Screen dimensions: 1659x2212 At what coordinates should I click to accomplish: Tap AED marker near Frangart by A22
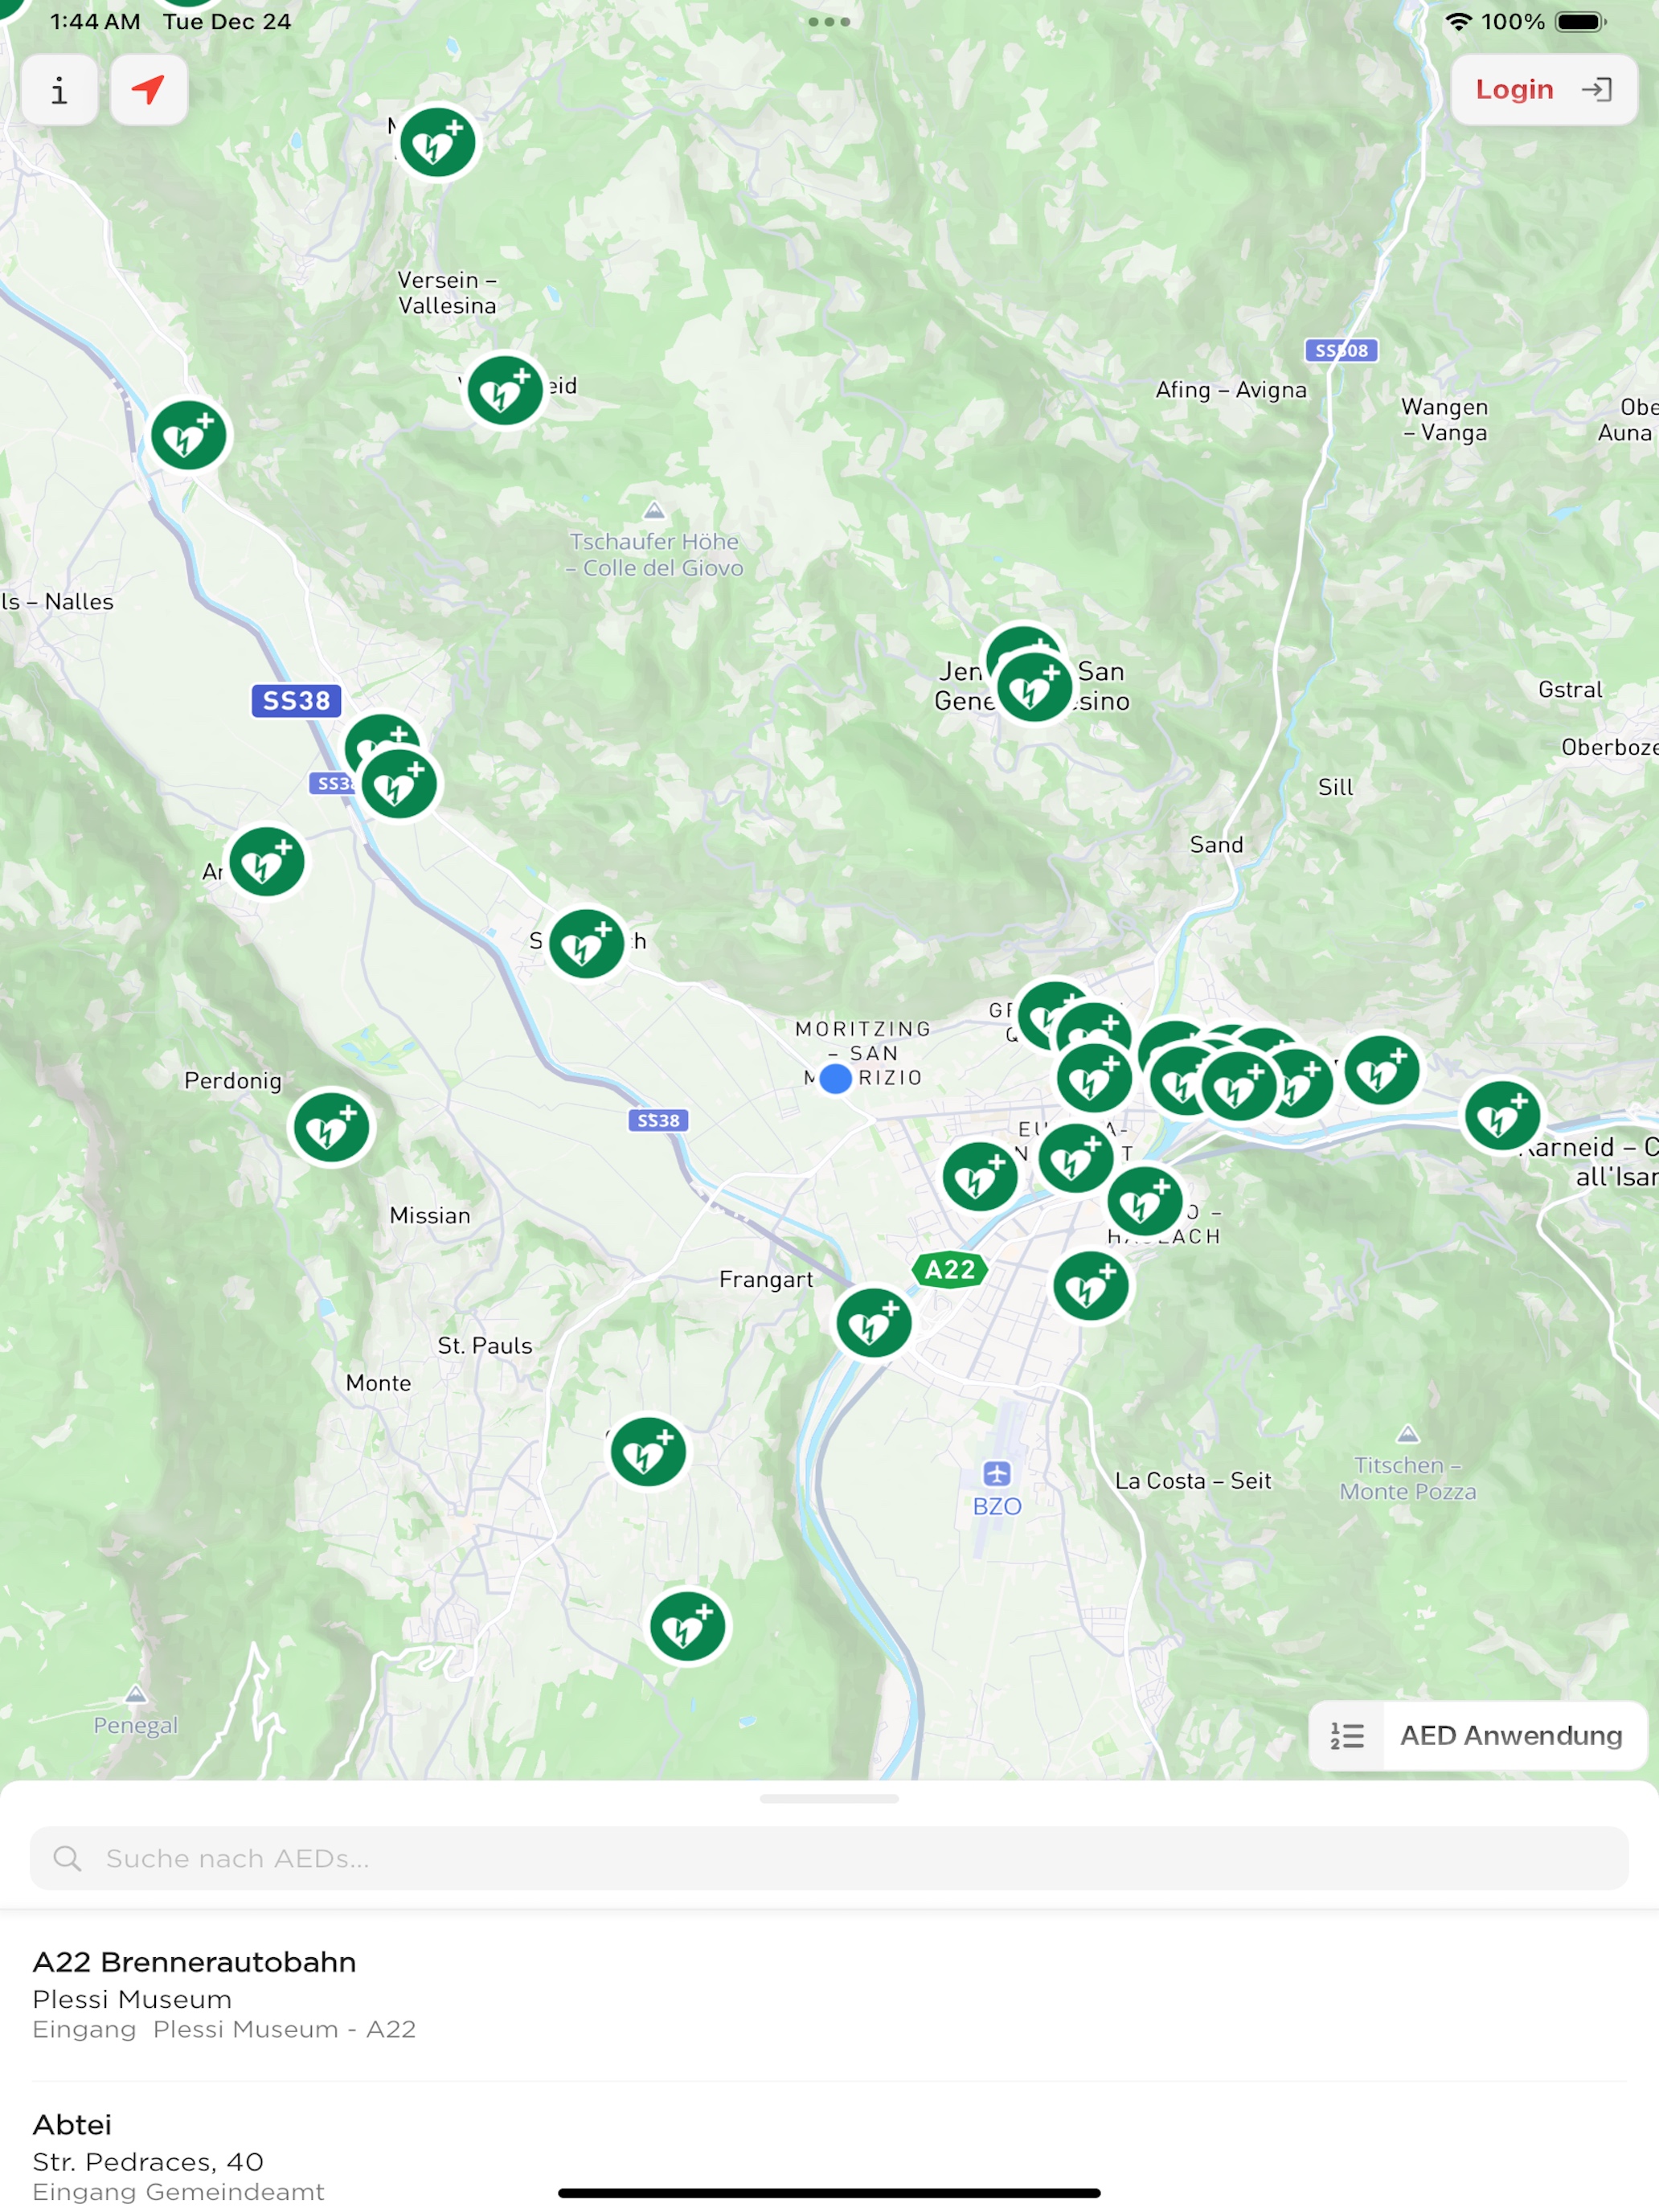(873, 1323)
